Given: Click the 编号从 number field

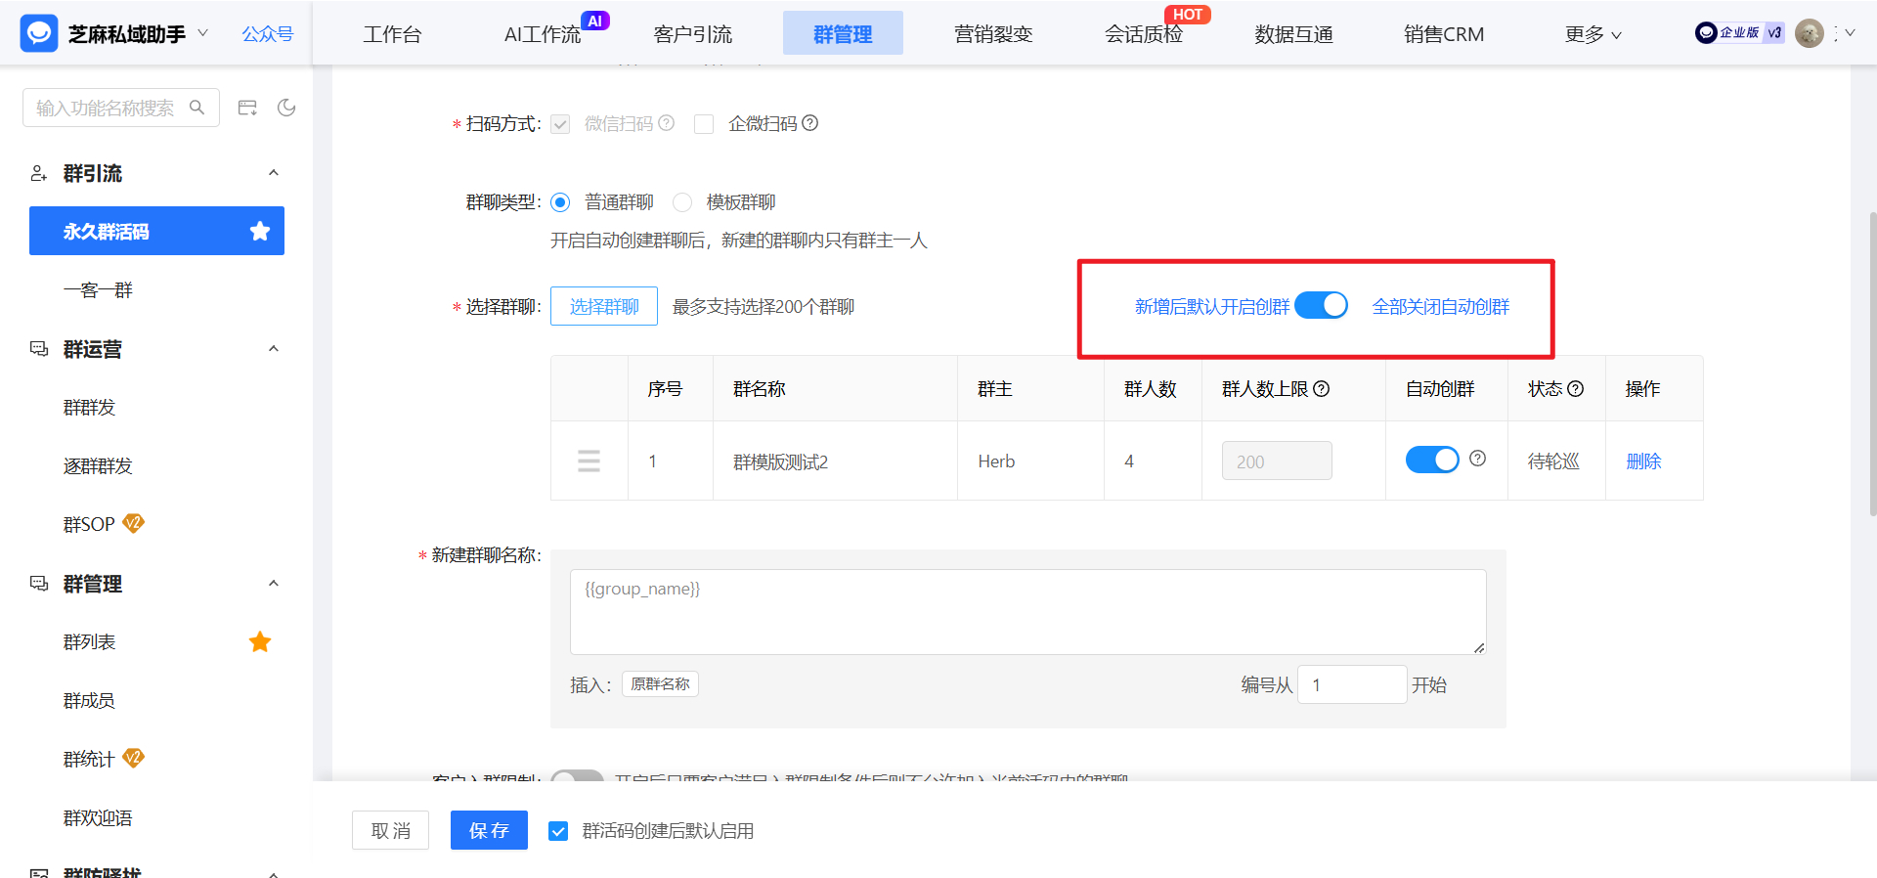Looking at the screenshot, I should (1352, 684).
